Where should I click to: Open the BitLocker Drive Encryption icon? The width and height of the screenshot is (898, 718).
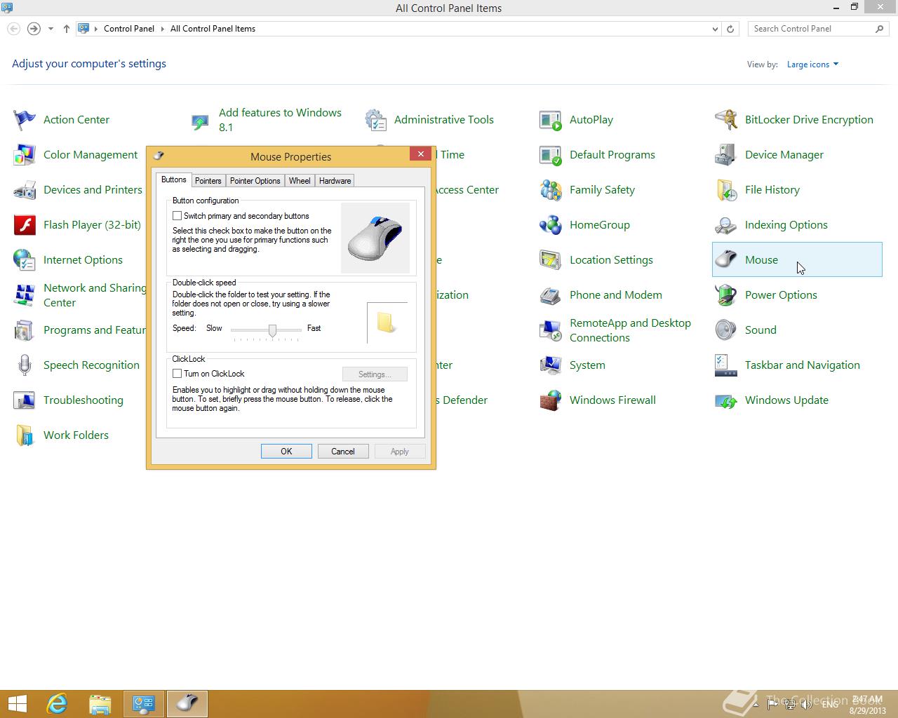[x=726, y=120]
